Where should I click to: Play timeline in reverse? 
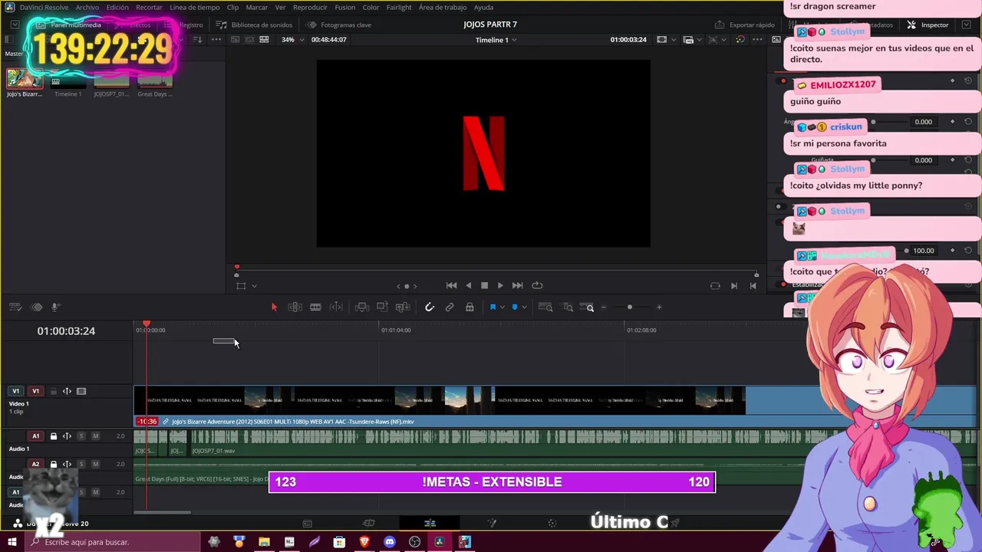click(x=469, y=285)
